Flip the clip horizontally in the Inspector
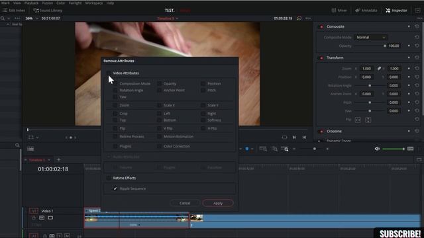 (358, 120)
